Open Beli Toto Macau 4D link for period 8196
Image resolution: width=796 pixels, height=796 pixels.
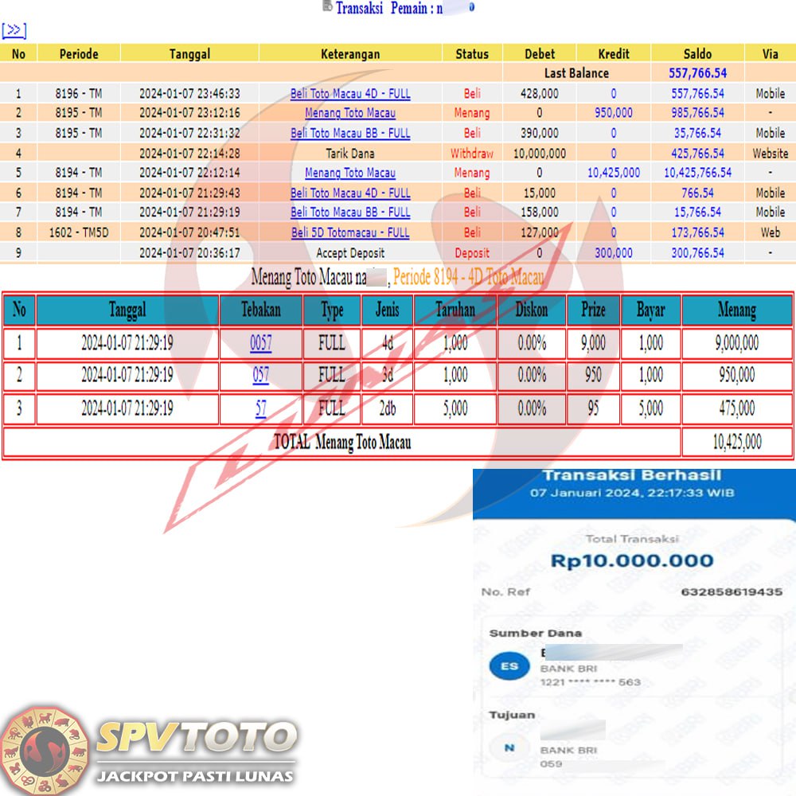click(350, 93)
